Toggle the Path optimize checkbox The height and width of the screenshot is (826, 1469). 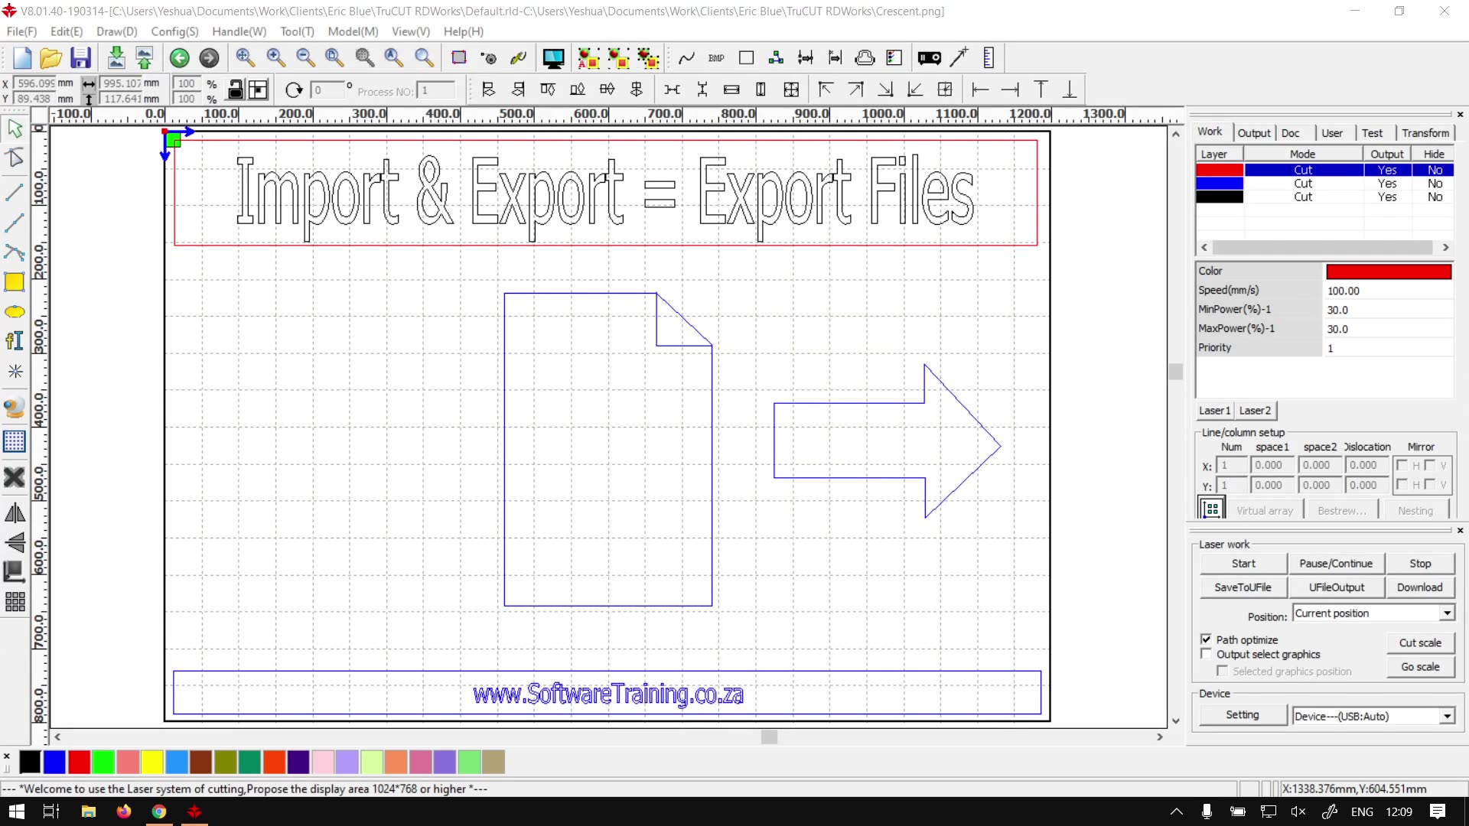point(1206,639)
